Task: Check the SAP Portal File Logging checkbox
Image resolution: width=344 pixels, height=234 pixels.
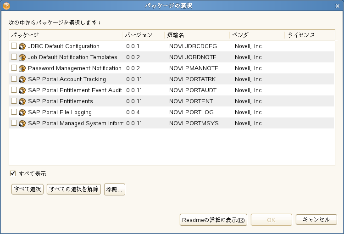Action: (x=14, y=111)
